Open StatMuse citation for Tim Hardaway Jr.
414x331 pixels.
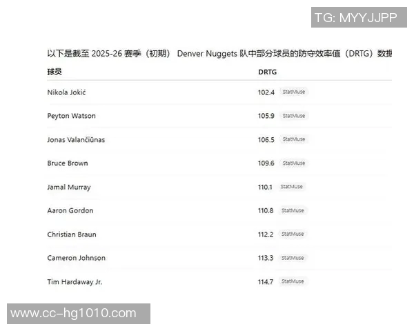point(293,281)
